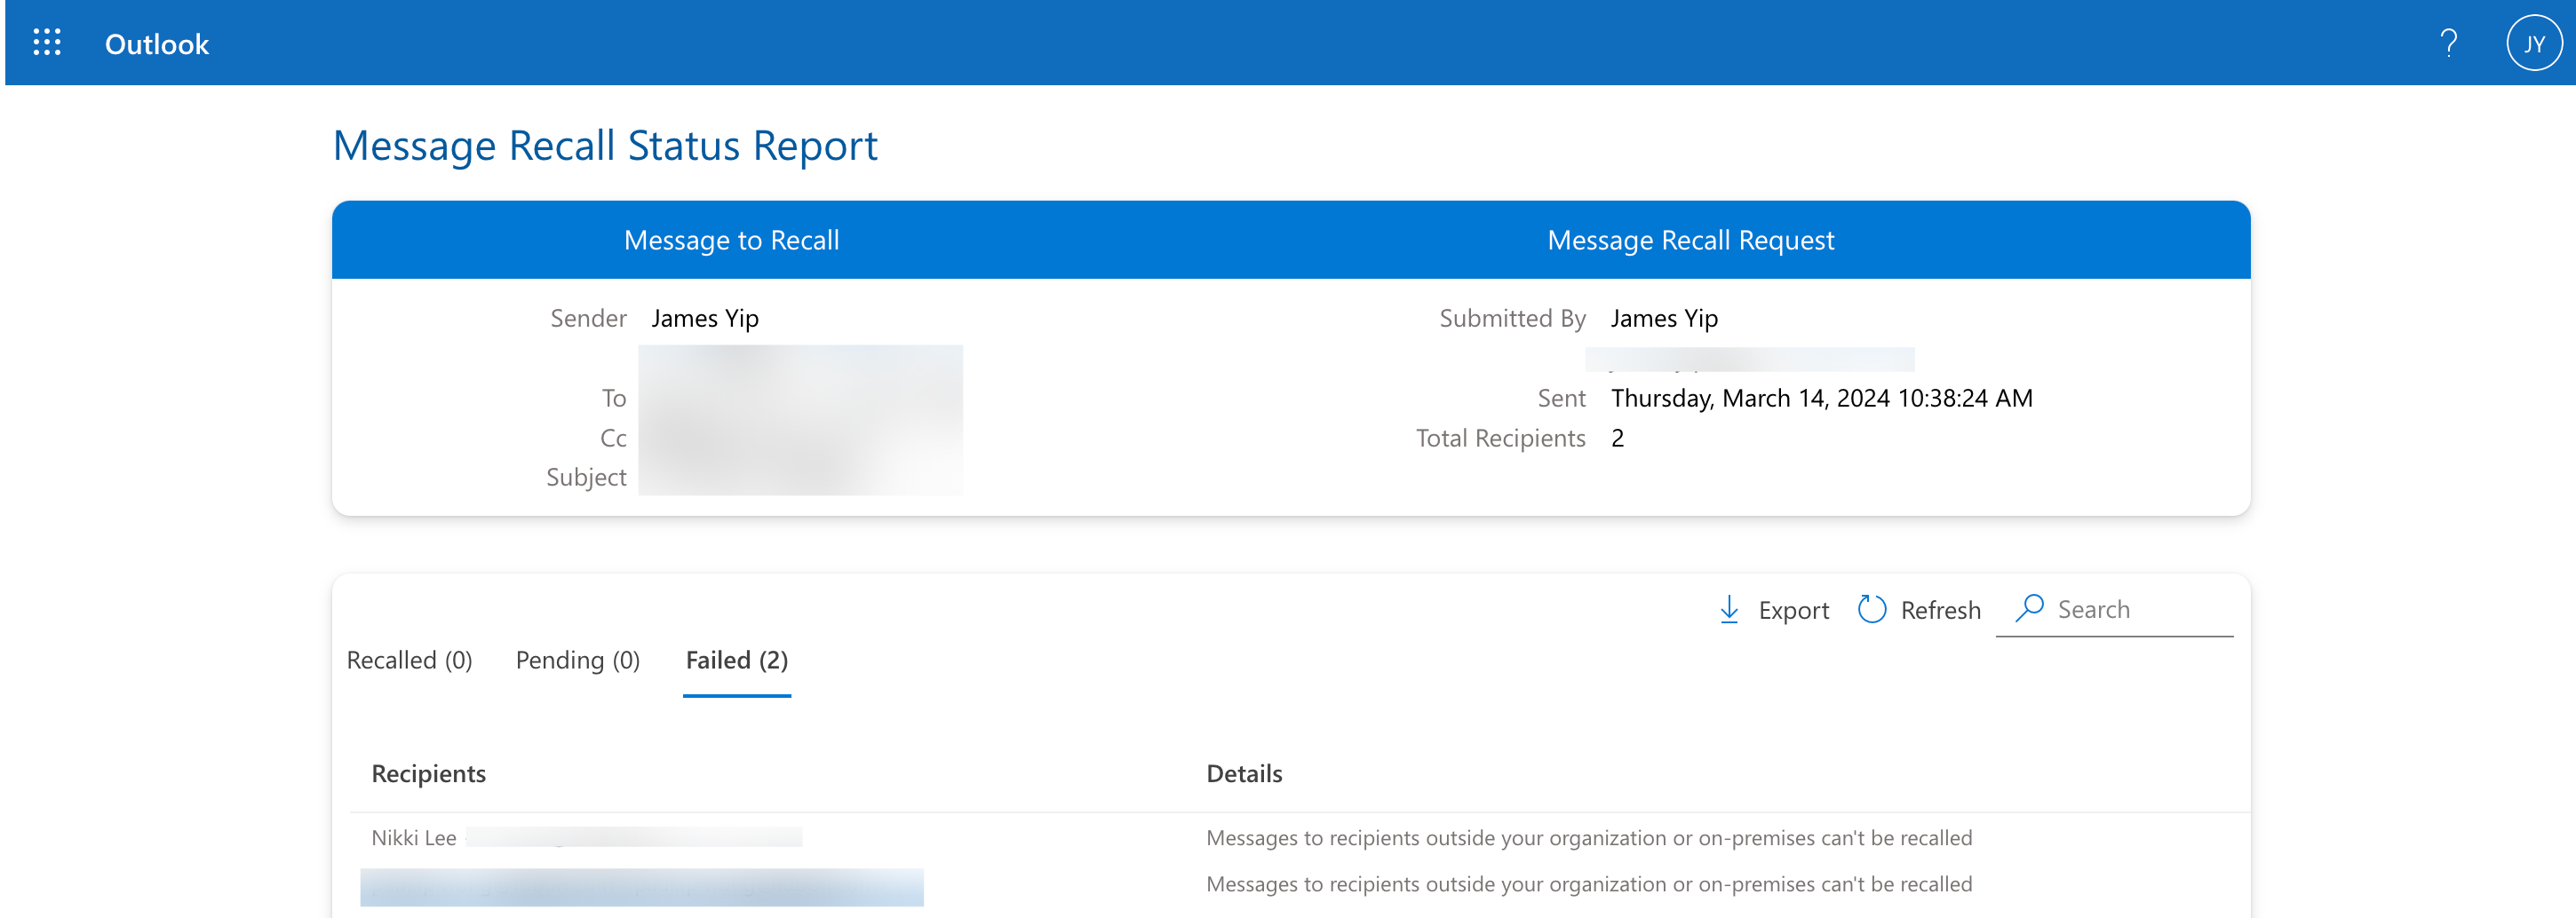Viewport: 2576px width, 918px height.
Task: Click the Export button
Action: (1793, 609)
